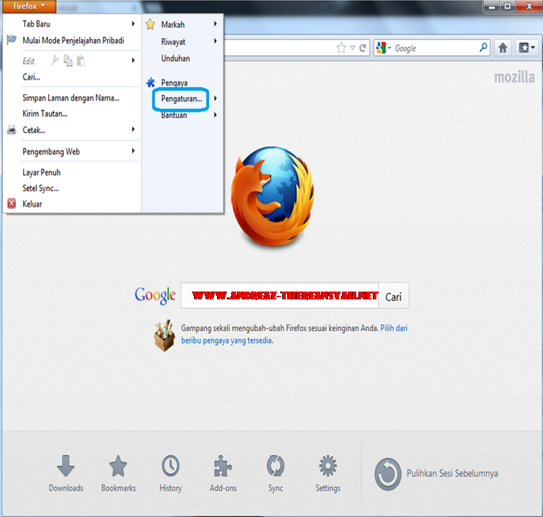Click the Edit label in the menu

coord(29,61)
